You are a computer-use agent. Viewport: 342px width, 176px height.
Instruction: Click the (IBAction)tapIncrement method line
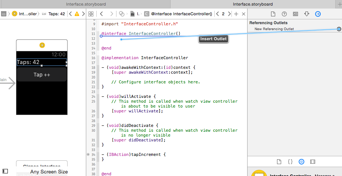click(134, 154)
